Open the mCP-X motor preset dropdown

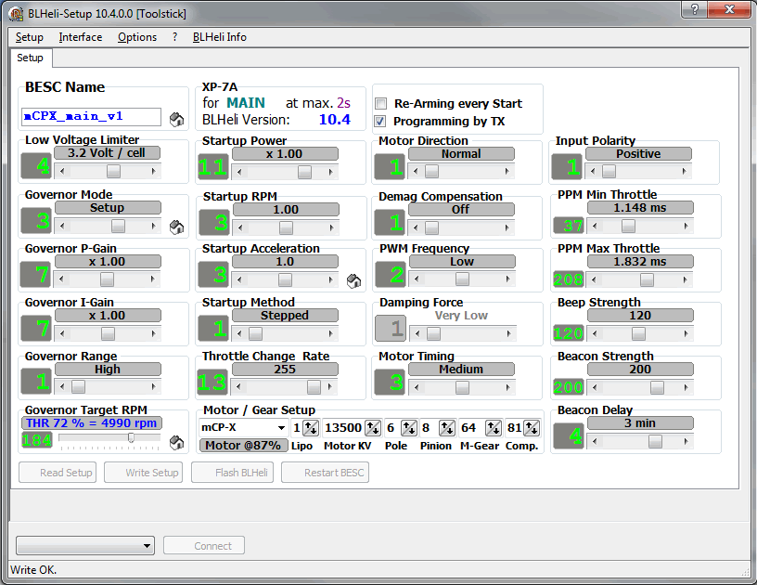coord(281,428)
